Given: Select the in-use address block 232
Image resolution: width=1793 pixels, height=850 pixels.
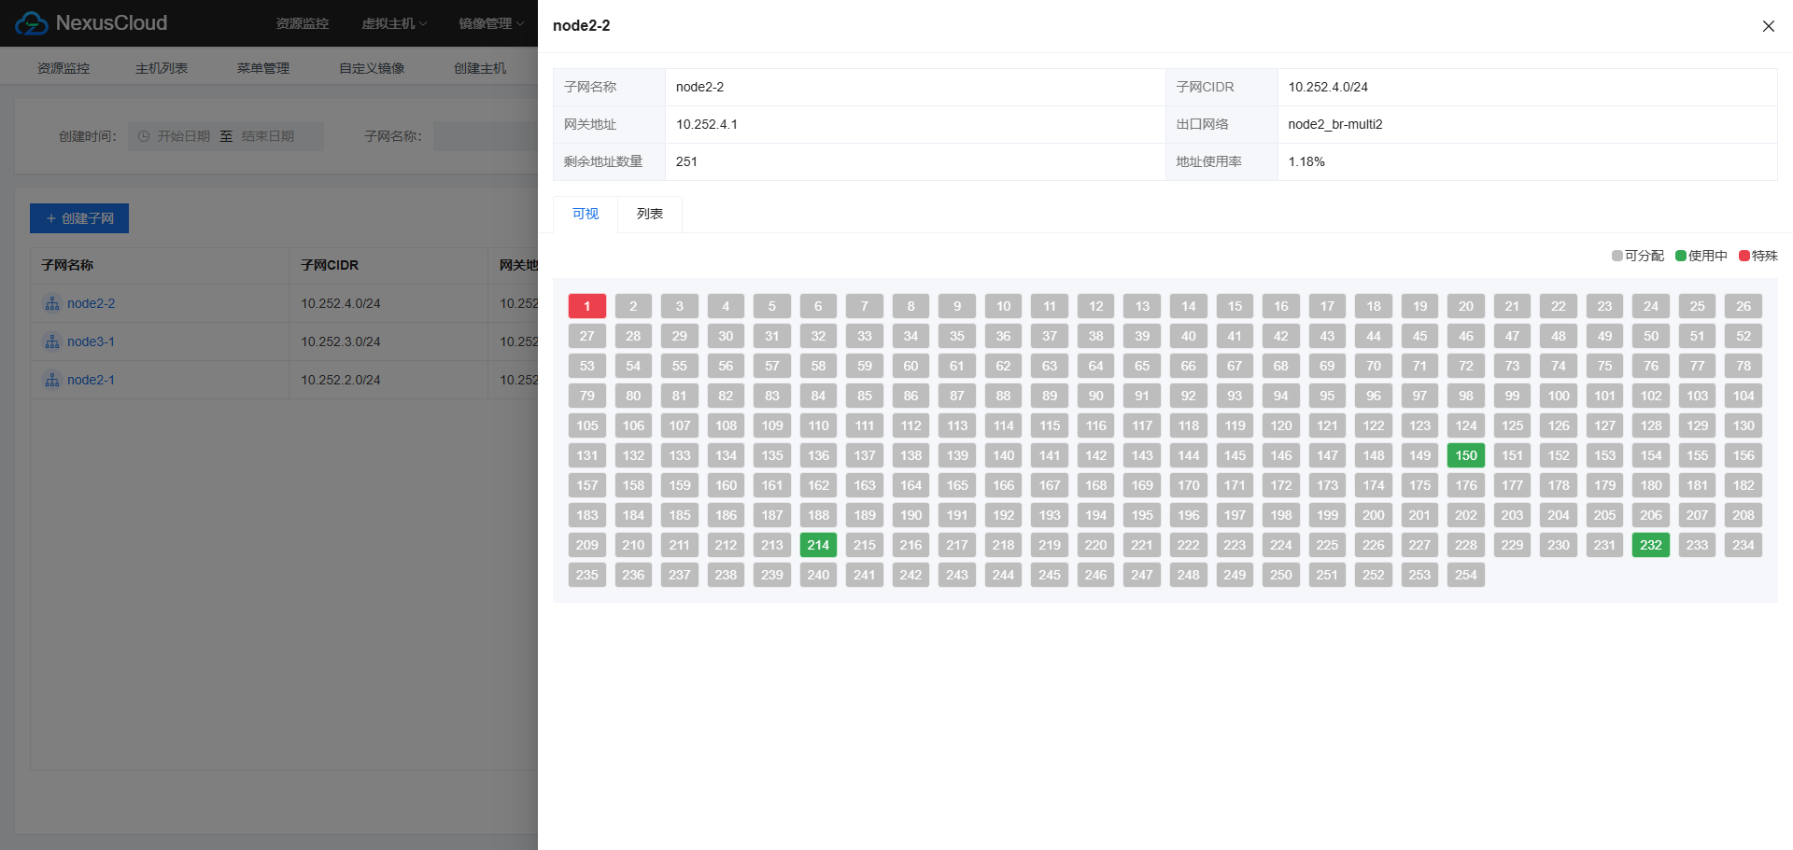Looking at the screenshot, I should click(1651, 545).
